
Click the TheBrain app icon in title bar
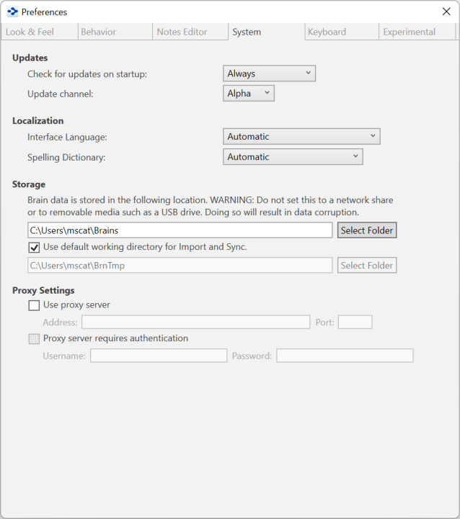click(12, 12)
